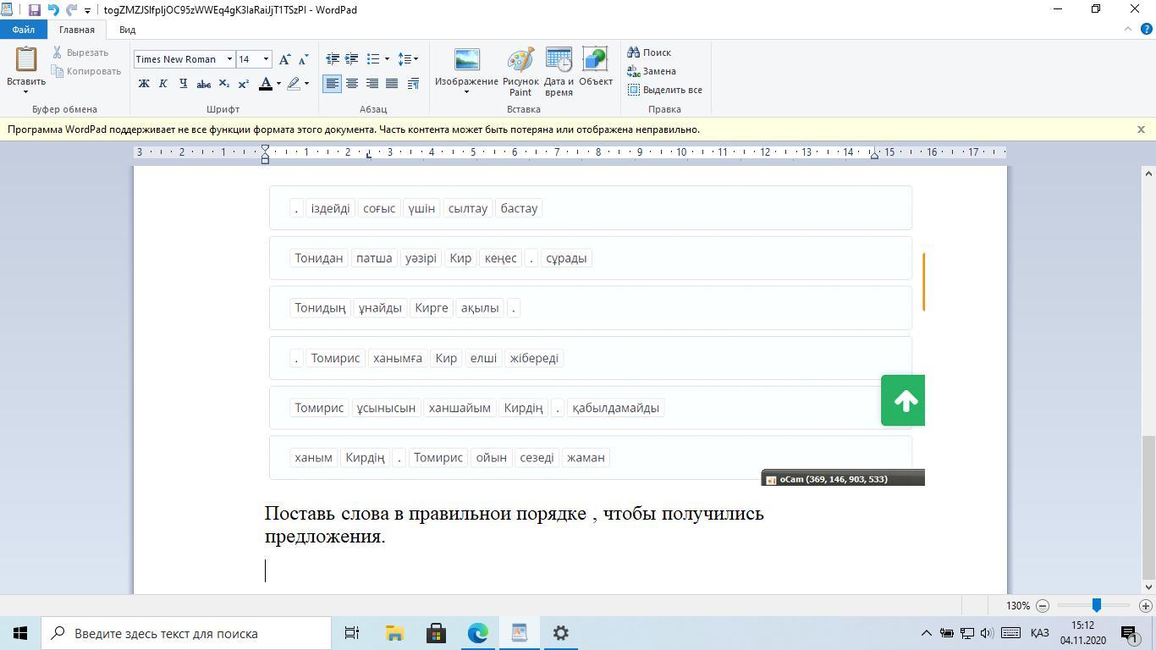Image resolution: width=1156 pixels, height=650 pixels.
Task: Open Microsoft Edge from the taskbar
Action: [478, 633]
